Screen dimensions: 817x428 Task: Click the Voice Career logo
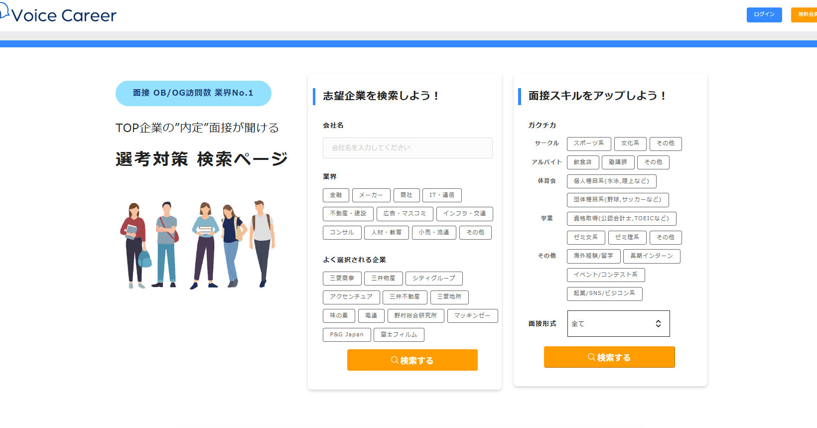click(59, 15)
